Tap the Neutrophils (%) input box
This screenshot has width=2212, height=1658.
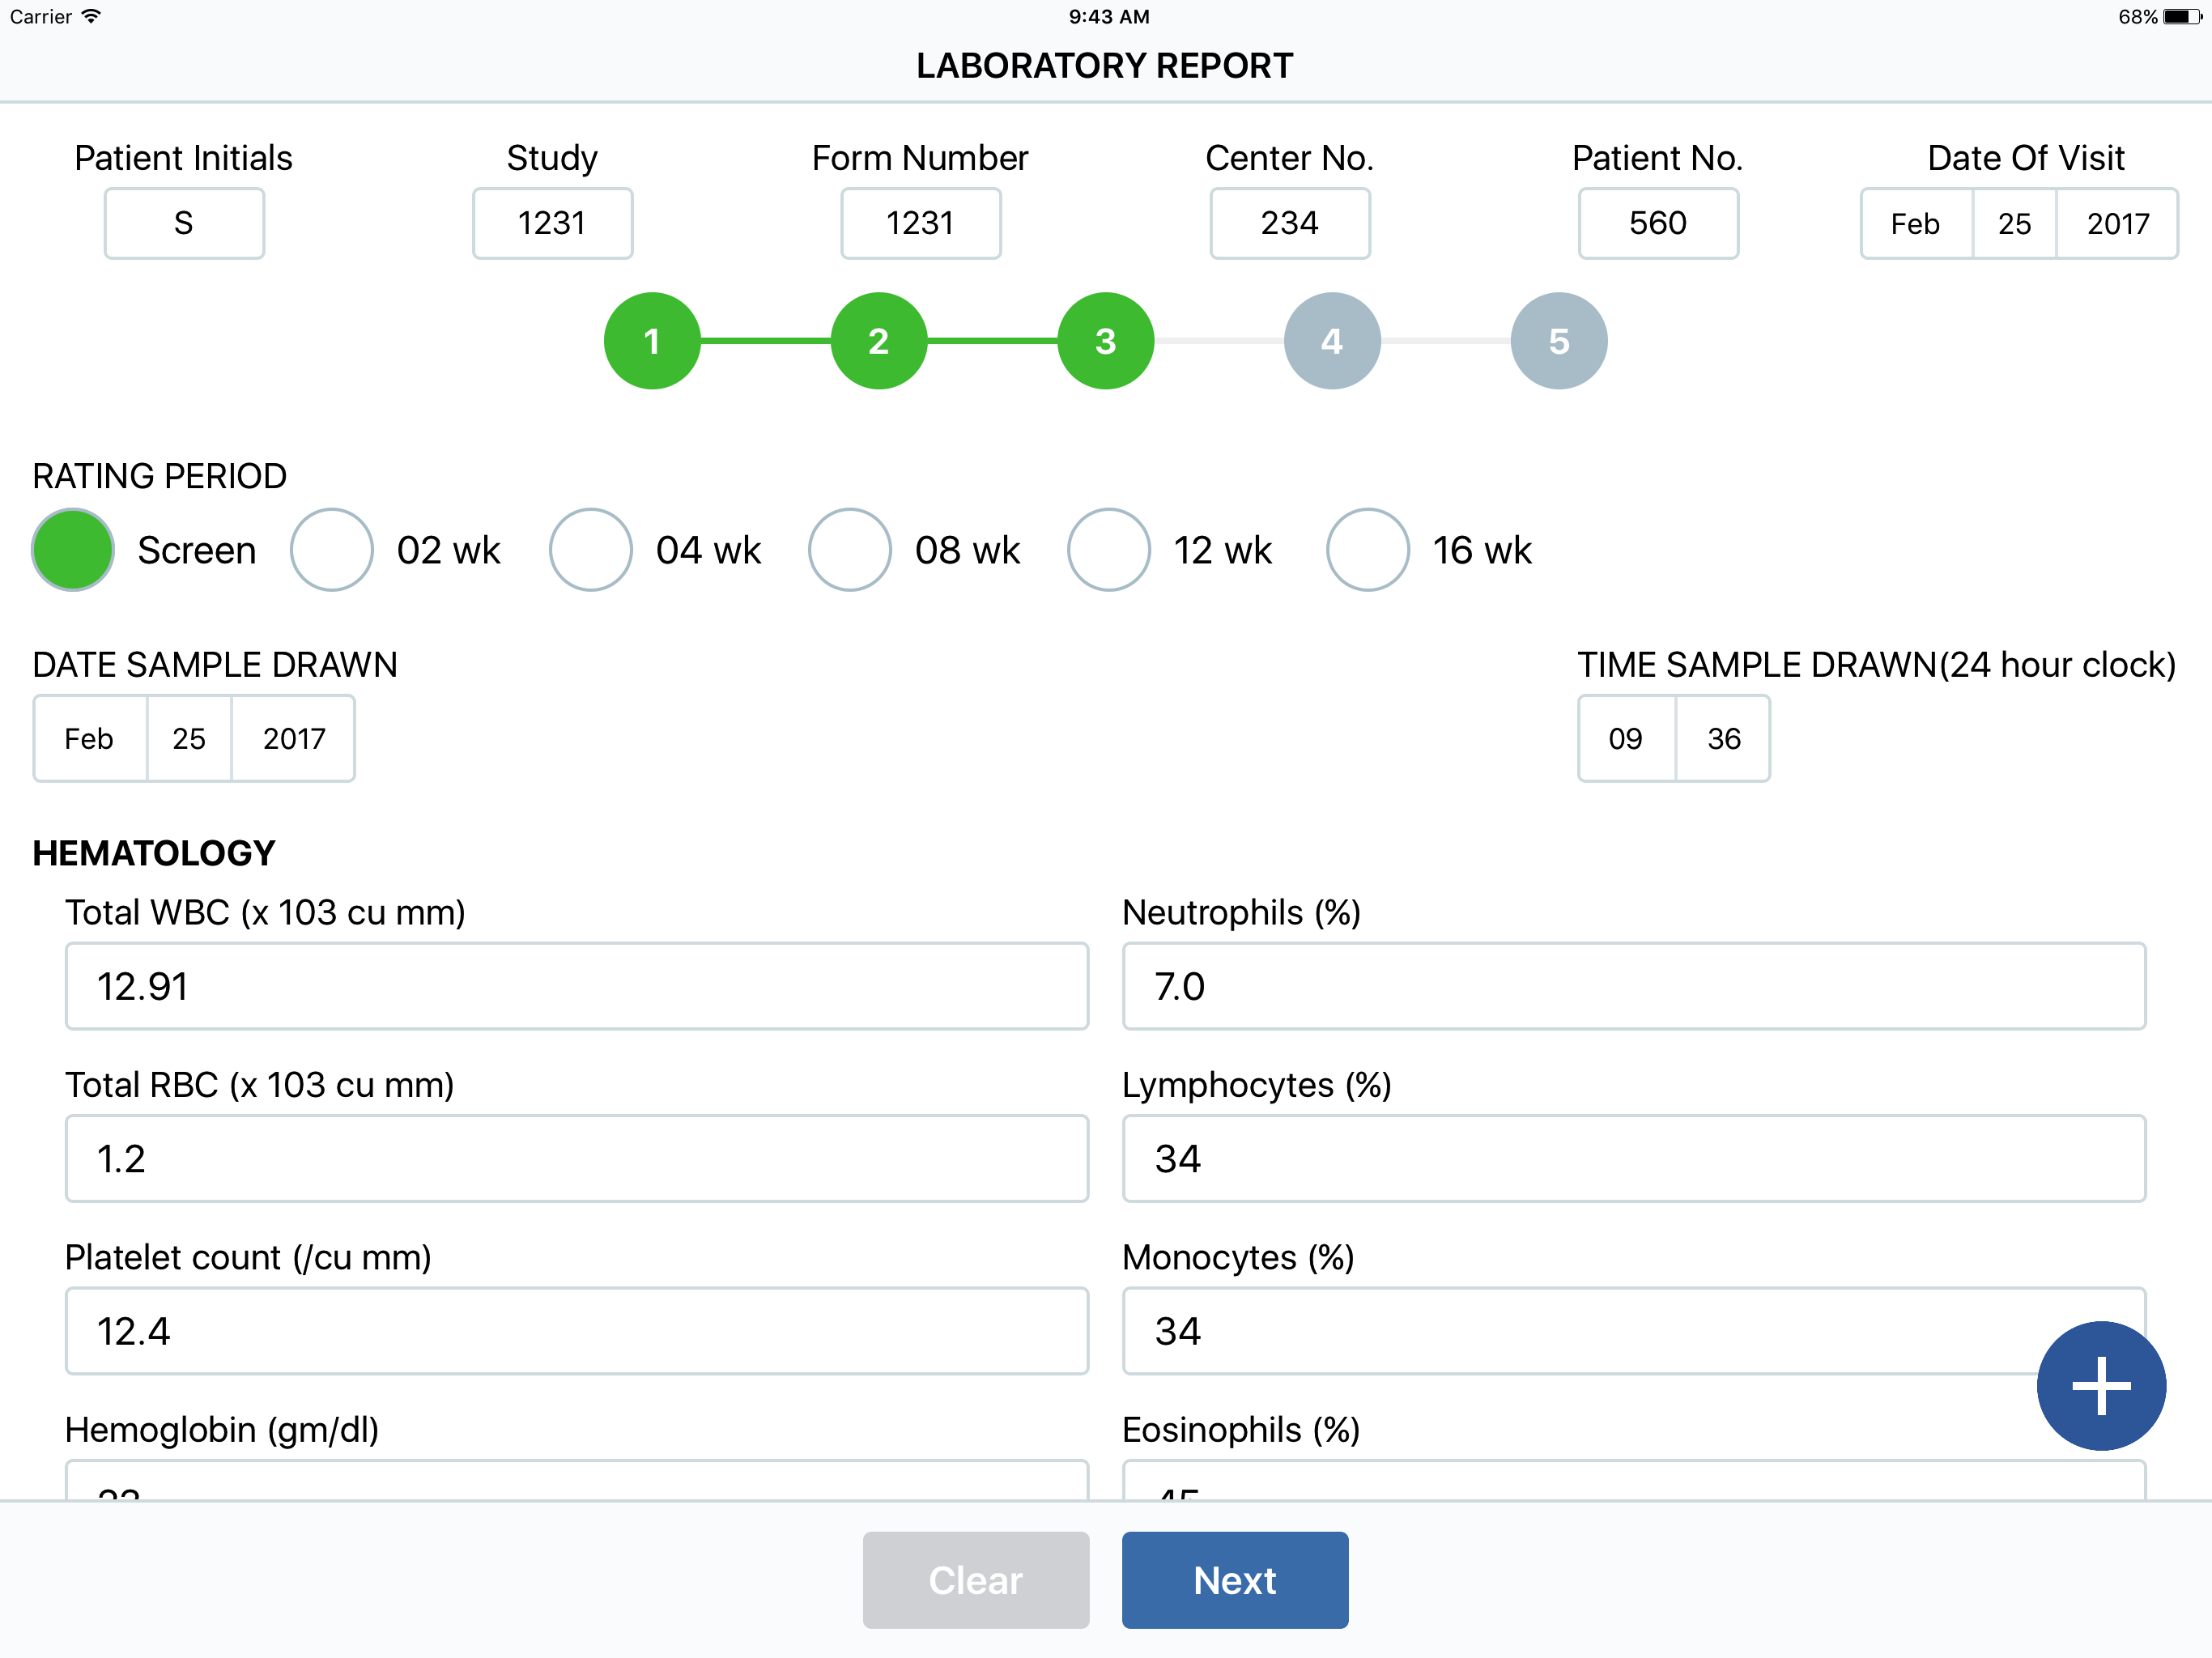(1633, 986)
